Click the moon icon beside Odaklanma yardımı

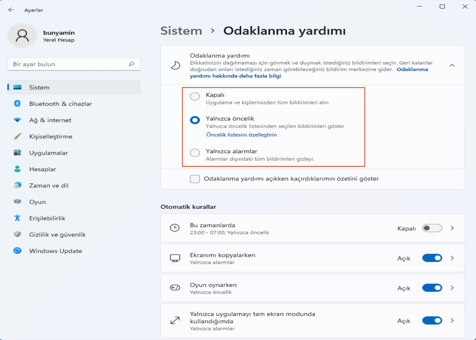tap(175, 65)
